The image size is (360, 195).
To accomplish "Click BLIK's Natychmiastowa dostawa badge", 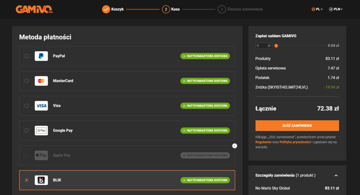I will coord(205,180).
